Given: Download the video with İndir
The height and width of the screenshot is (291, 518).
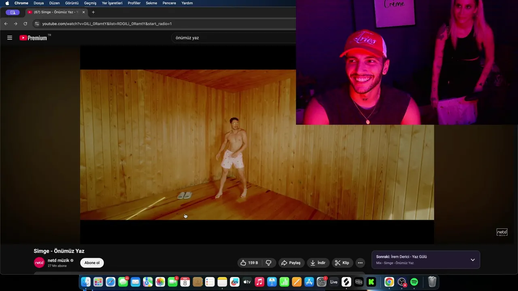Looking at the screenshot, I should (318, 263).
